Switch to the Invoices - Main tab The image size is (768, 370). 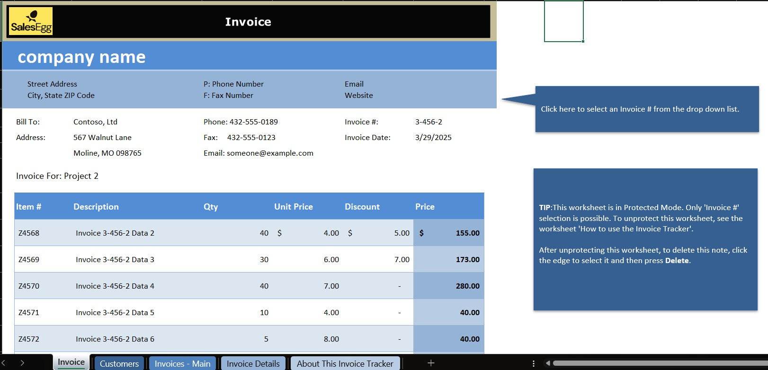click(x=182, y=363)
